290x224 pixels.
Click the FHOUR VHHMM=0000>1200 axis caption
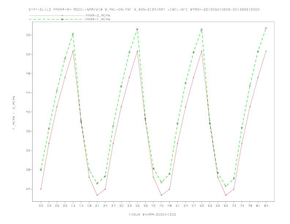point(152,214)
